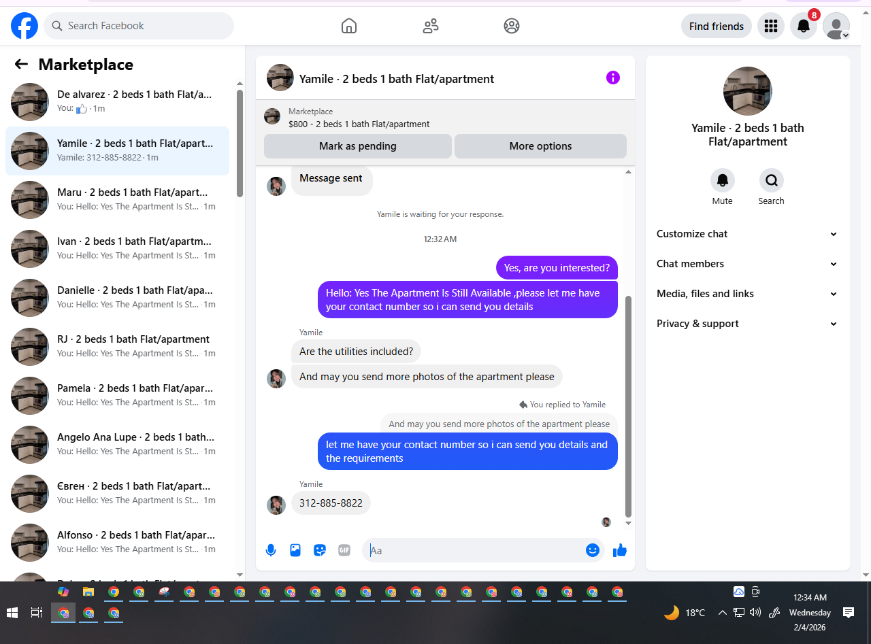The image size is (871, 644).
Task: Open Windows Start button
Action: tap(12, 613)
